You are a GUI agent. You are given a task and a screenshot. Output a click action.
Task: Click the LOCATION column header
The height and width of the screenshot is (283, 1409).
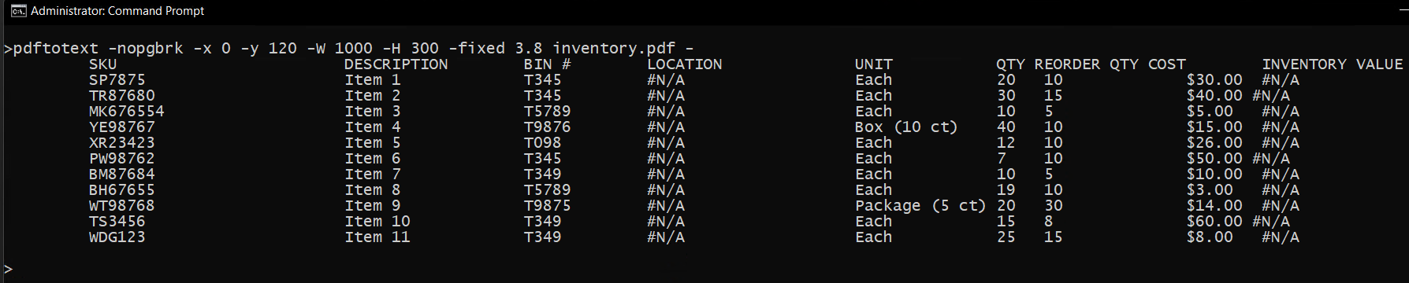[x=685, y=64]
